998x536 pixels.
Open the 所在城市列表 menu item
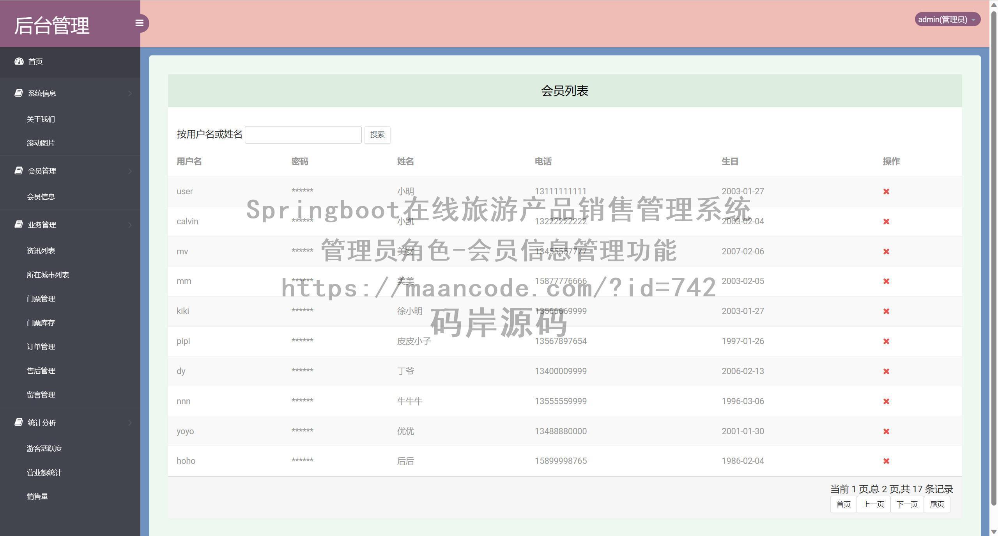[x=48, y=275]
